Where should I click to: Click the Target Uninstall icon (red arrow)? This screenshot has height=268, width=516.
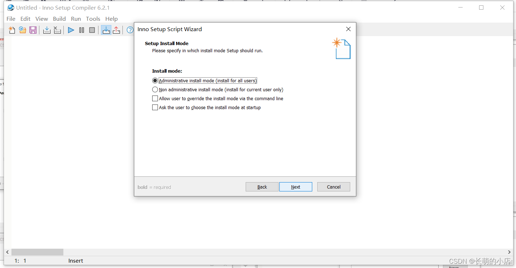(x=116, y=30)
